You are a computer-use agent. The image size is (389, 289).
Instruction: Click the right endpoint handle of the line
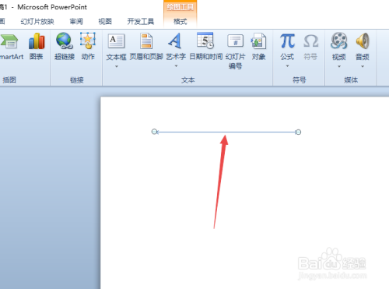(298, 132)
